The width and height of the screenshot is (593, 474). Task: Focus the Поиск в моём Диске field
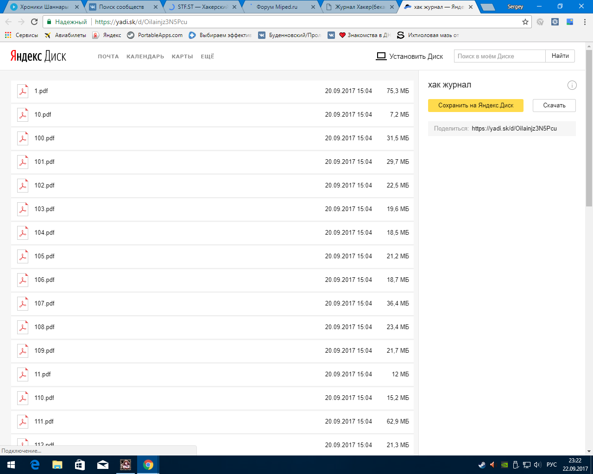(x=500, y=56)
